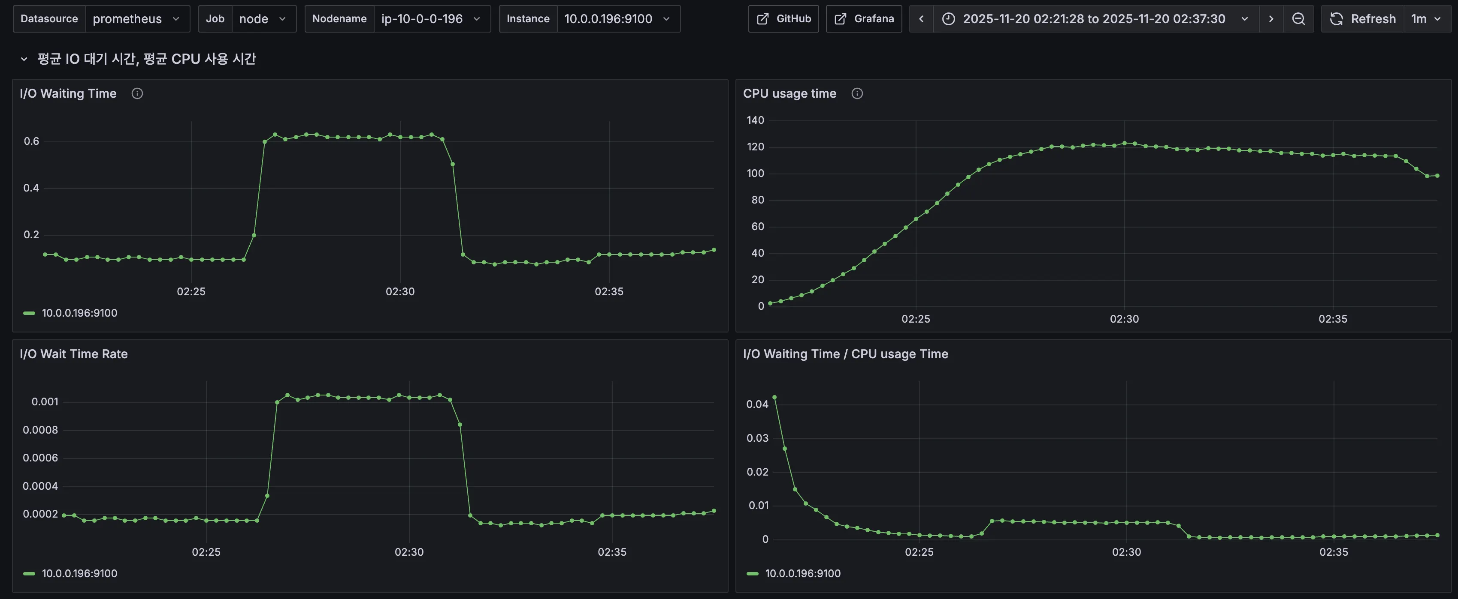Click the I/O Wait Time Rate panel title
Viewport: 1458px width, 599px height.
[73, 354]
